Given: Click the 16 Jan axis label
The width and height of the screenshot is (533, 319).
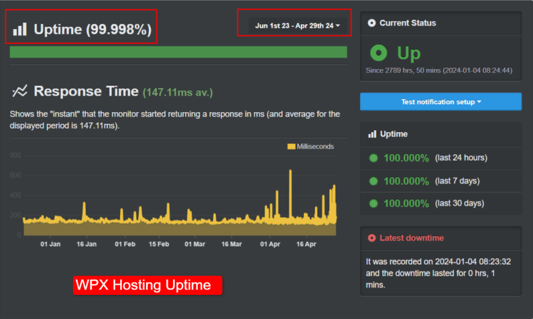Looking at the screenshot, I should [86, 244].
